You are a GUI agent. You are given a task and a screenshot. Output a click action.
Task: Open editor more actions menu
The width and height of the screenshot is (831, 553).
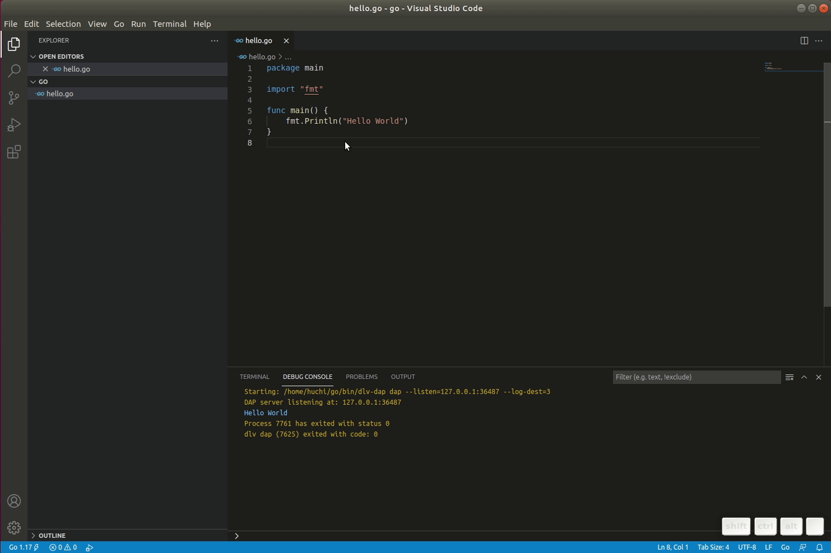pyautogui.click(x=819, y=41)
